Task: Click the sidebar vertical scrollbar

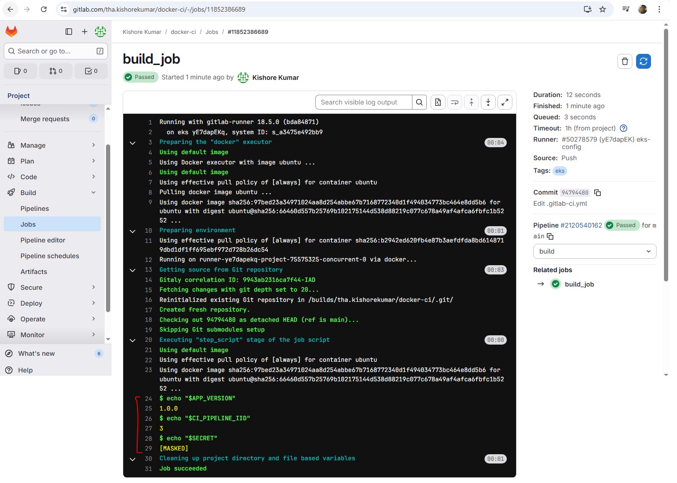Action: tap(108, 228)
